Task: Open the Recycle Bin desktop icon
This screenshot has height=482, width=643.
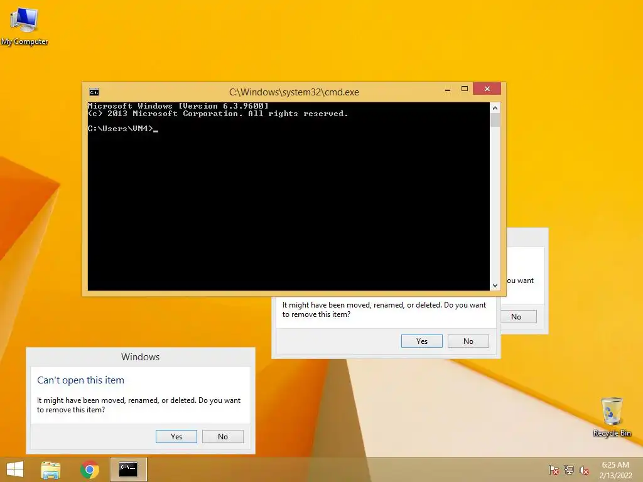Action: coord(612,417)
